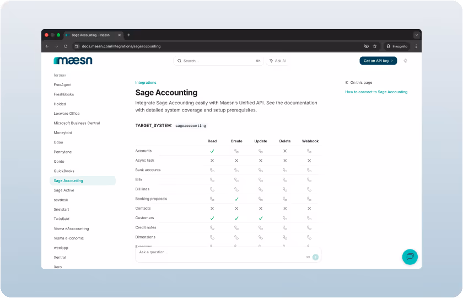Click the Contacts Webhook cross icon
The height and width of the screenshot is (298, 463).
click(309, 209)
